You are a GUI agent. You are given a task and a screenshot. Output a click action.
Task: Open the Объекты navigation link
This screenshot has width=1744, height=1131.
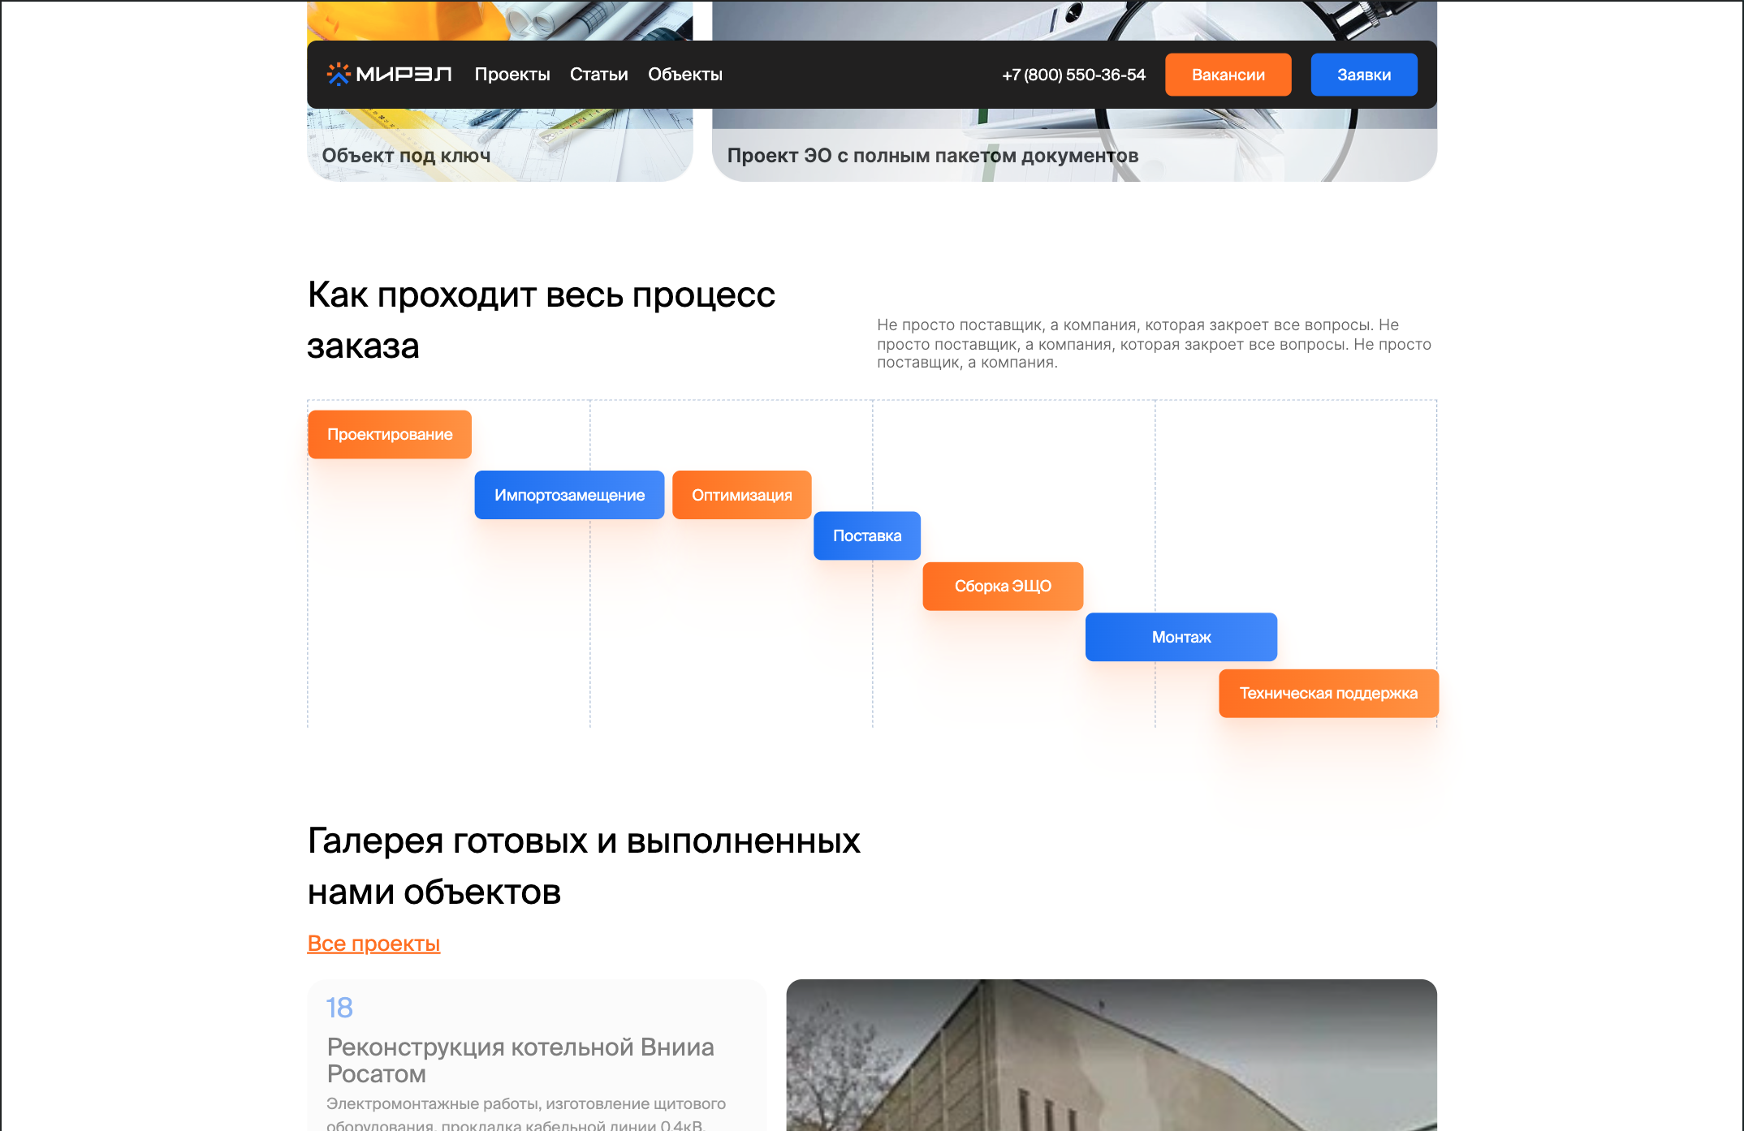685,75
